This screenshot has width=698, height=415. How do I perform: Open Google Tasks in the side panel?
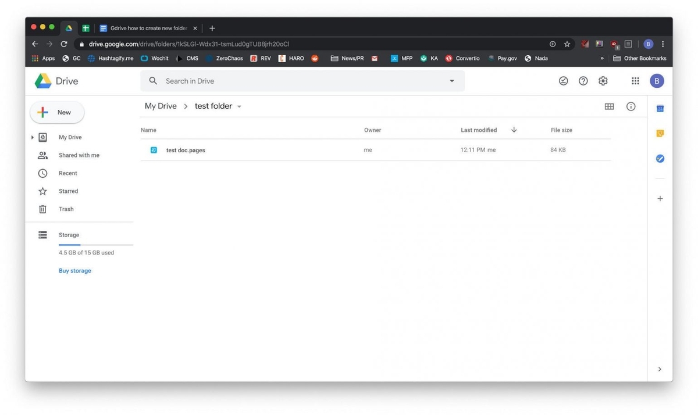coord(660,158)
